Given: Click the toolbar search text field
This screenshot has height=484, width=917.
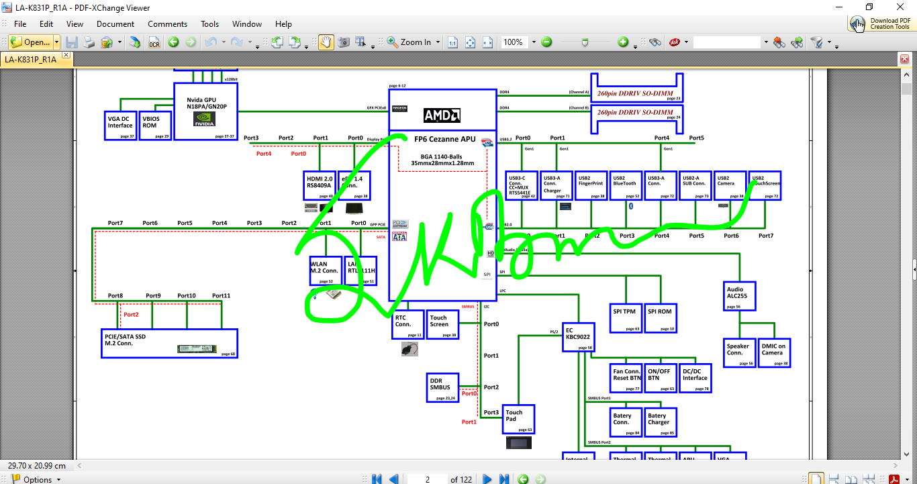Looking at the screenshot, I should (x=727, y=42).
